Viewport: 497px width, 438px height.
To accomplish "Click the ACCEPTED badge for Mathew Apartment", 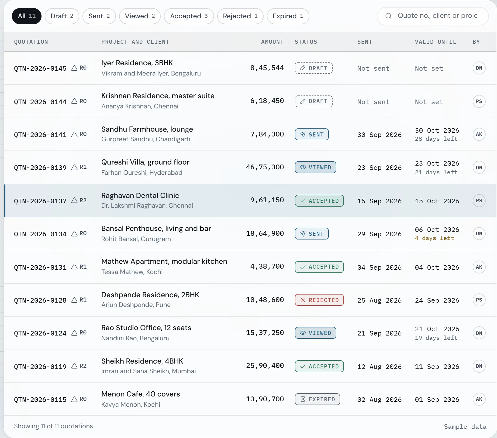I will click(319, 267).
